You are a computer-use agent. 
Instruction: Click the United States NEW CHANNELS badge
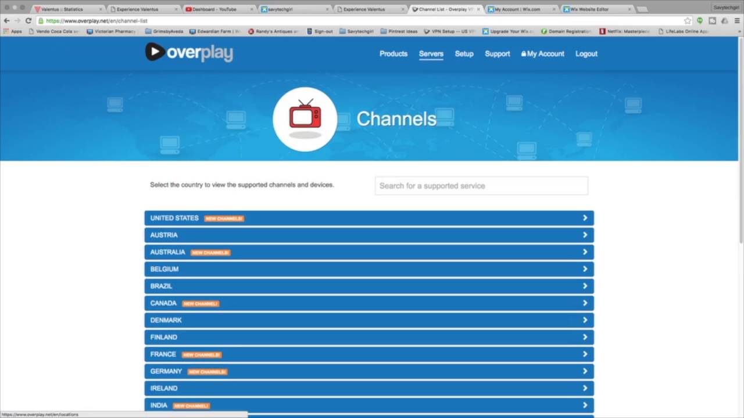click(x=224, y=218)
